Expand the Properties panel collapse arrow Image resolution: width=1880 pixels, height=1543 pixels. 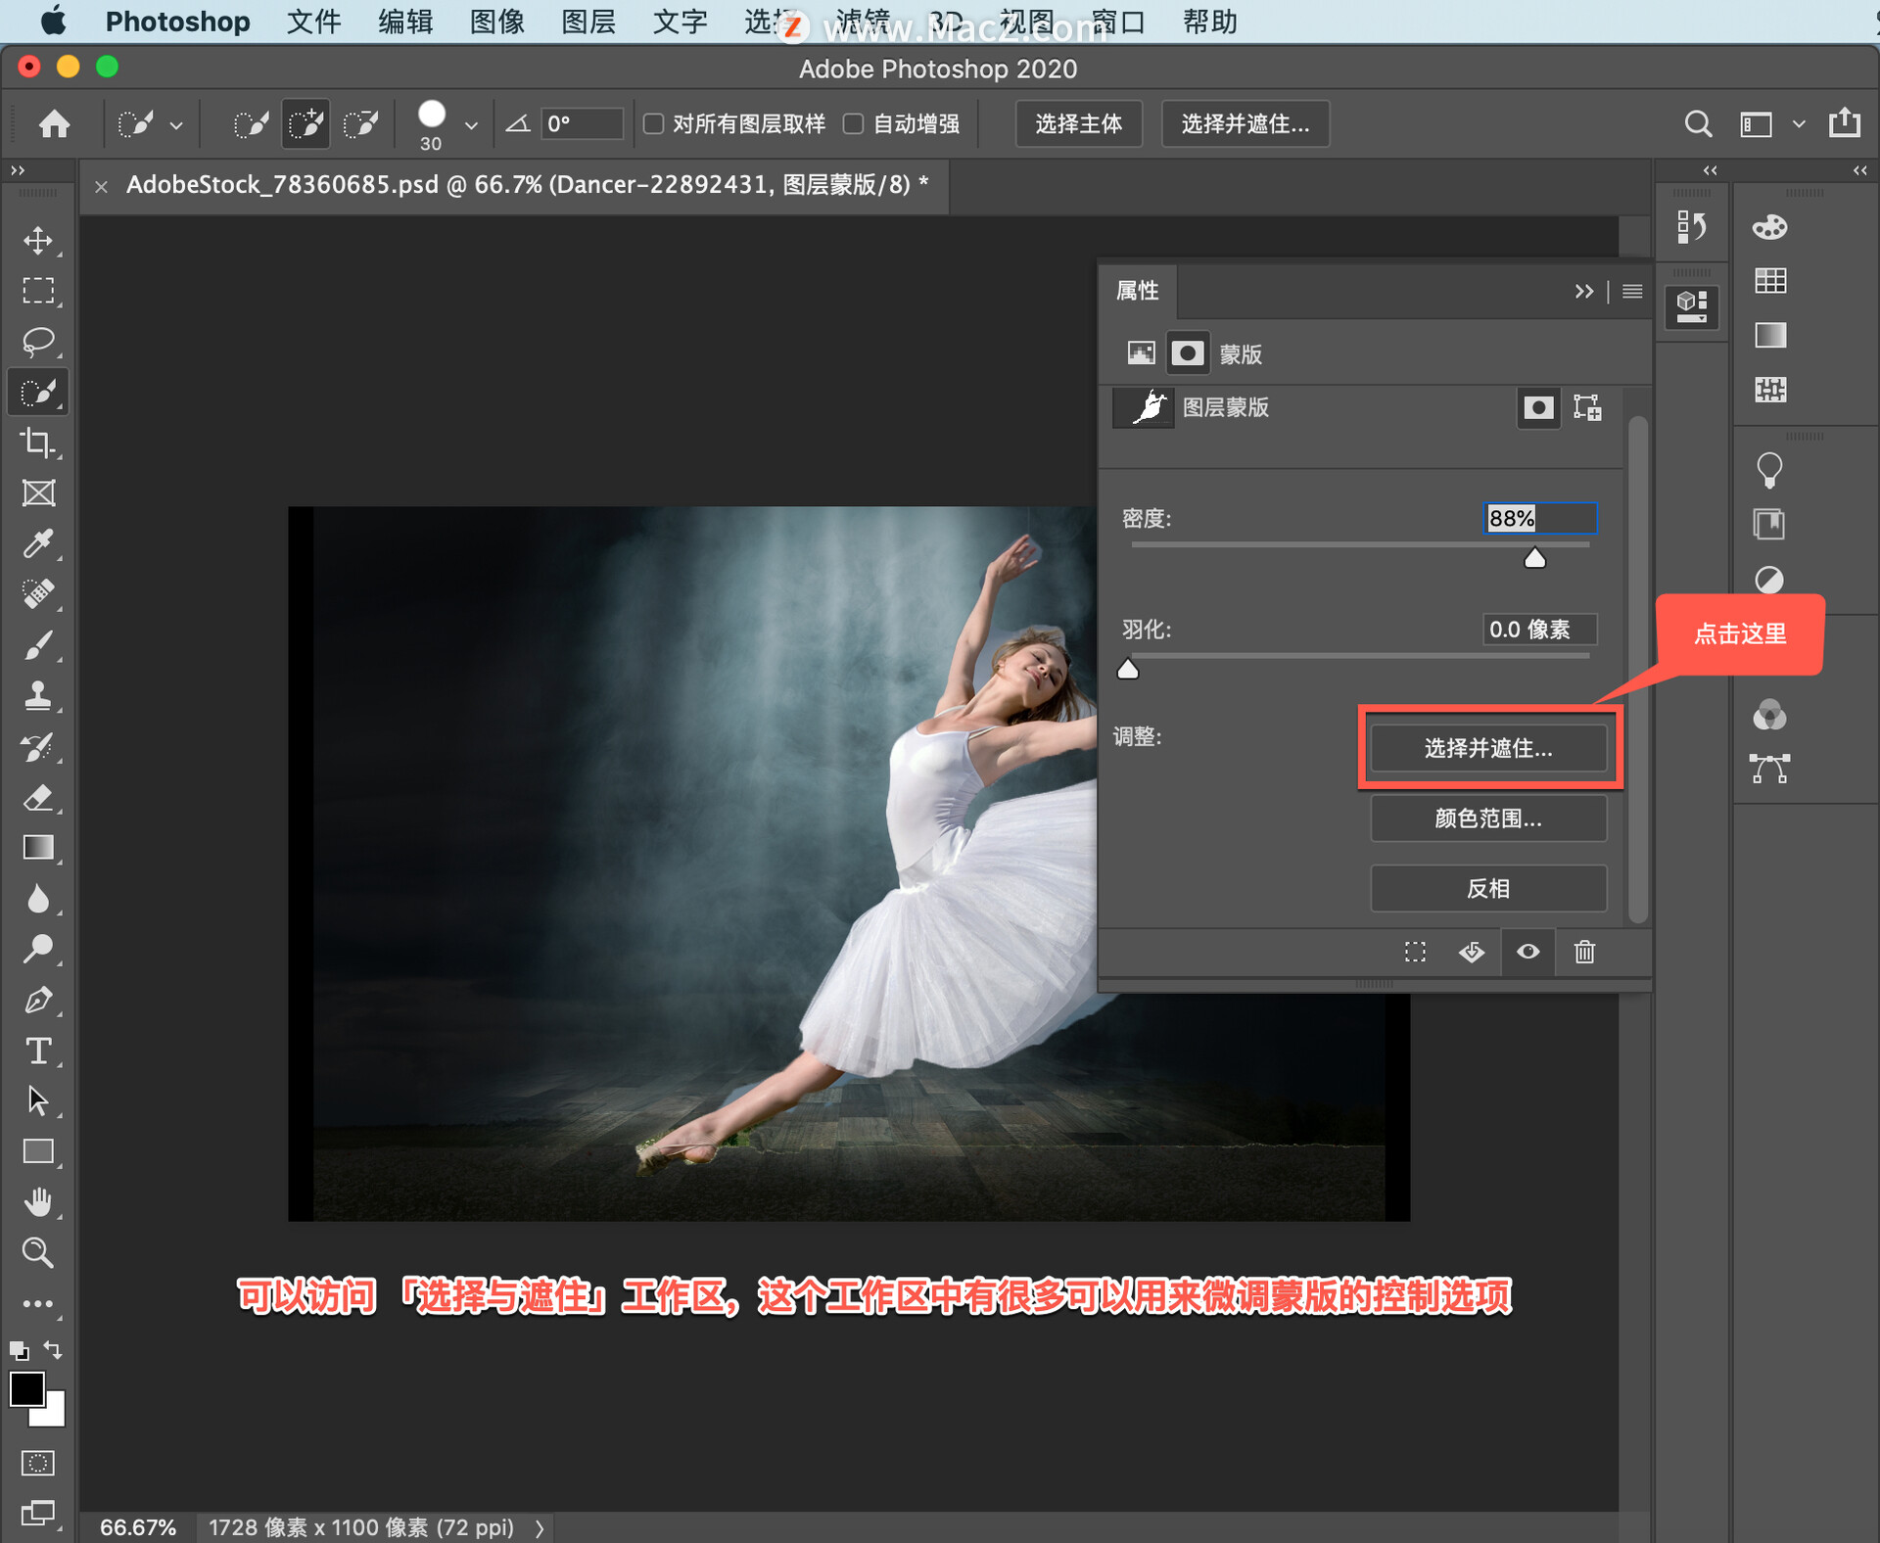1585,294
